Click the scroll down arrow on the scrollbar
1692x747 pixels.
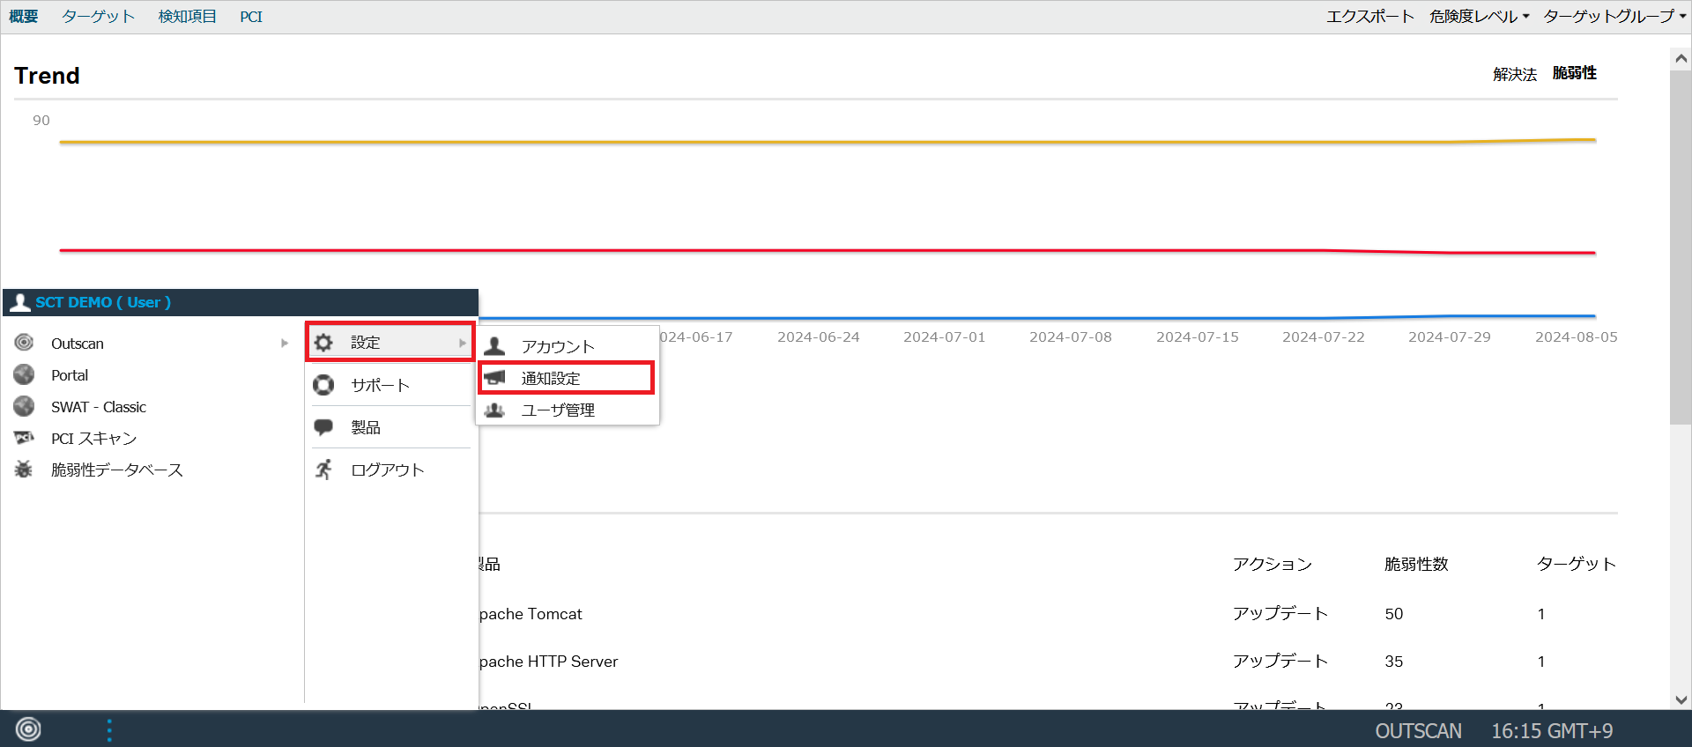[1681, 699]
